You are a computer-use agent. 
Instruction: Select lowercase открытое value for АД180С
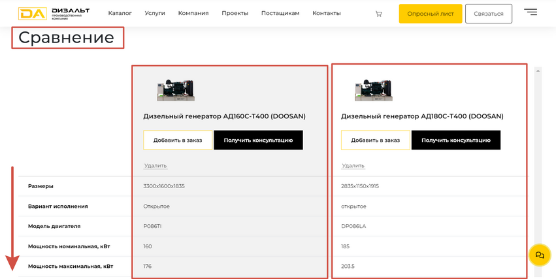tap(353, 206)
